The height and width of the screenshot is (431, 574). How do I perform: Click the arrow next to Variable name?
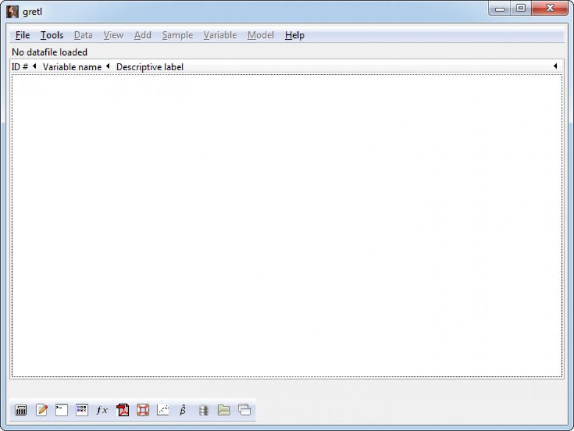107,66
